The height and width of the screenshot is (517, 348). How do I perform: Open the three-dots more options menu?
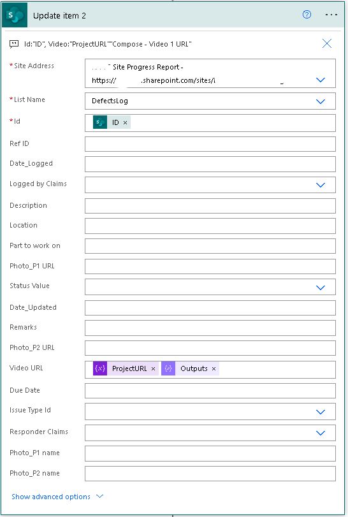coord(331,15)
